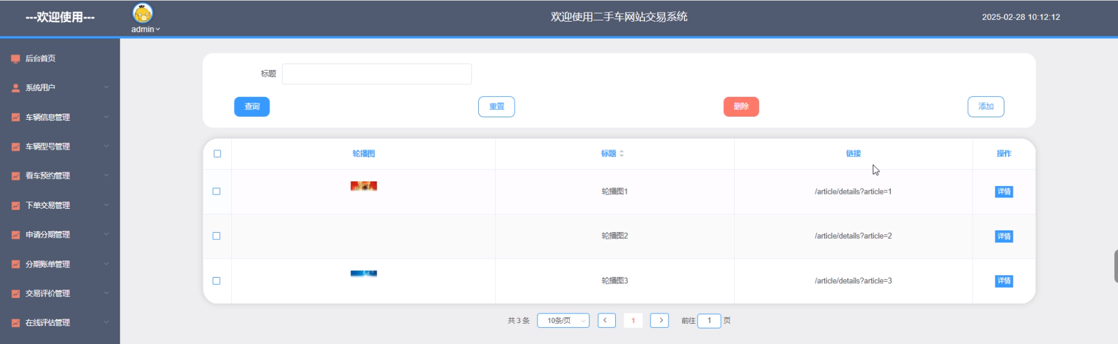Open the admin user dropdown
The image size is (1118, 344).
[145, 29]
